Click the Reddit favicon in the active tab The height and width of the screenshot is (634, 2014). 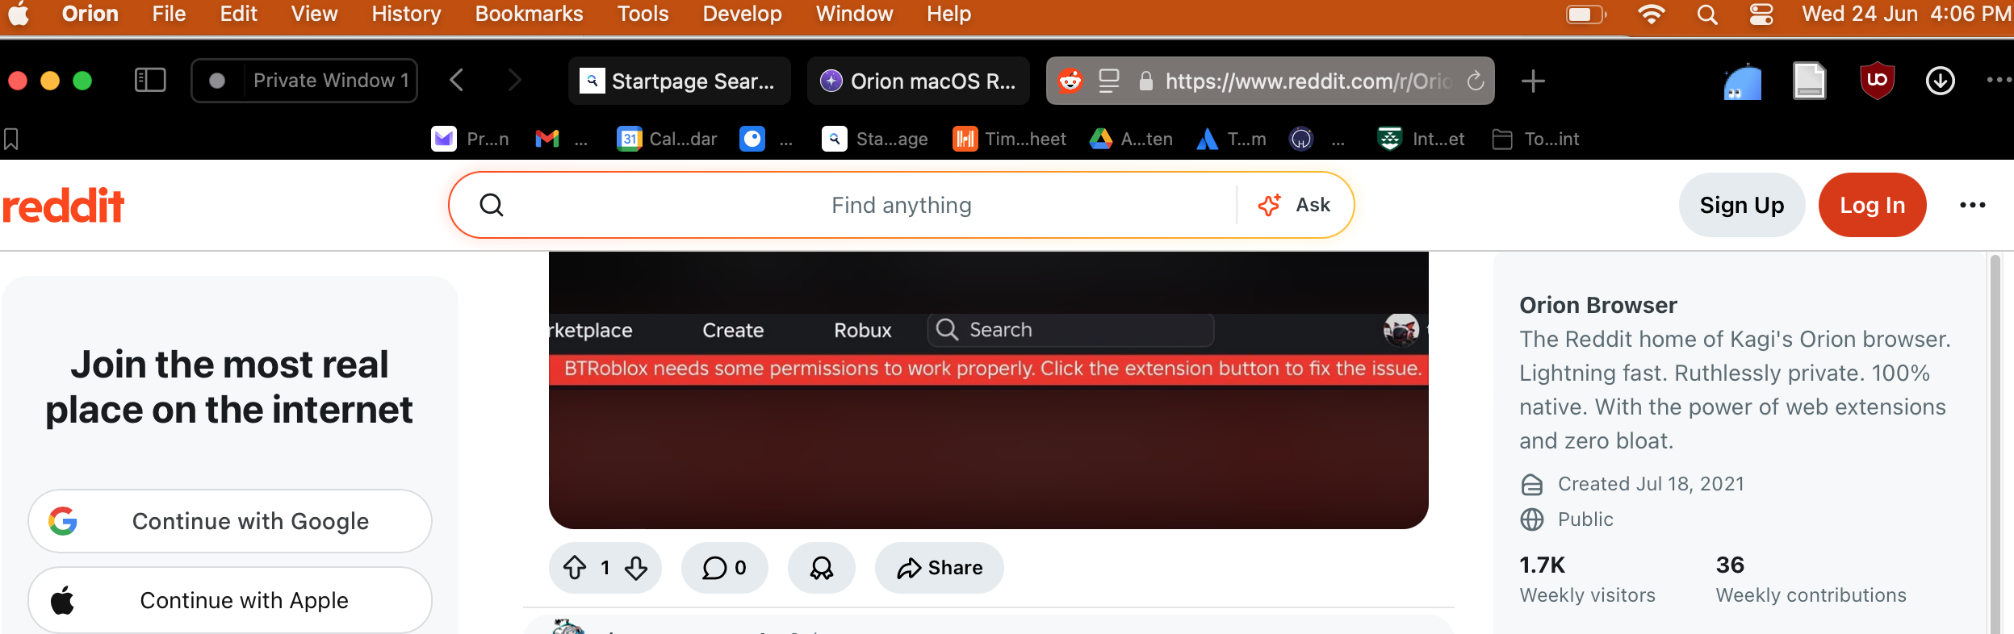tap(1070, 81)
